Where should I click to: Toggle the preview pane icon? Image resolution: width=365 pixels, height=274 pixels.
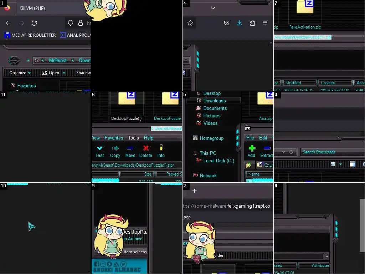click(x=353, y=164)
